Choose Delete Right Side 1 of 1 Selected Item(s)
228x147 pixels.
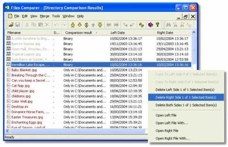tap(186, 97)
